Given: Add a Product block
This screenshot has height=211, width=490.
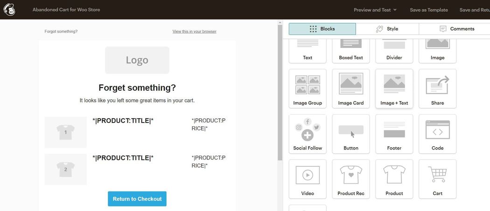Looking at the screenshot, I should tap(394, 179).
